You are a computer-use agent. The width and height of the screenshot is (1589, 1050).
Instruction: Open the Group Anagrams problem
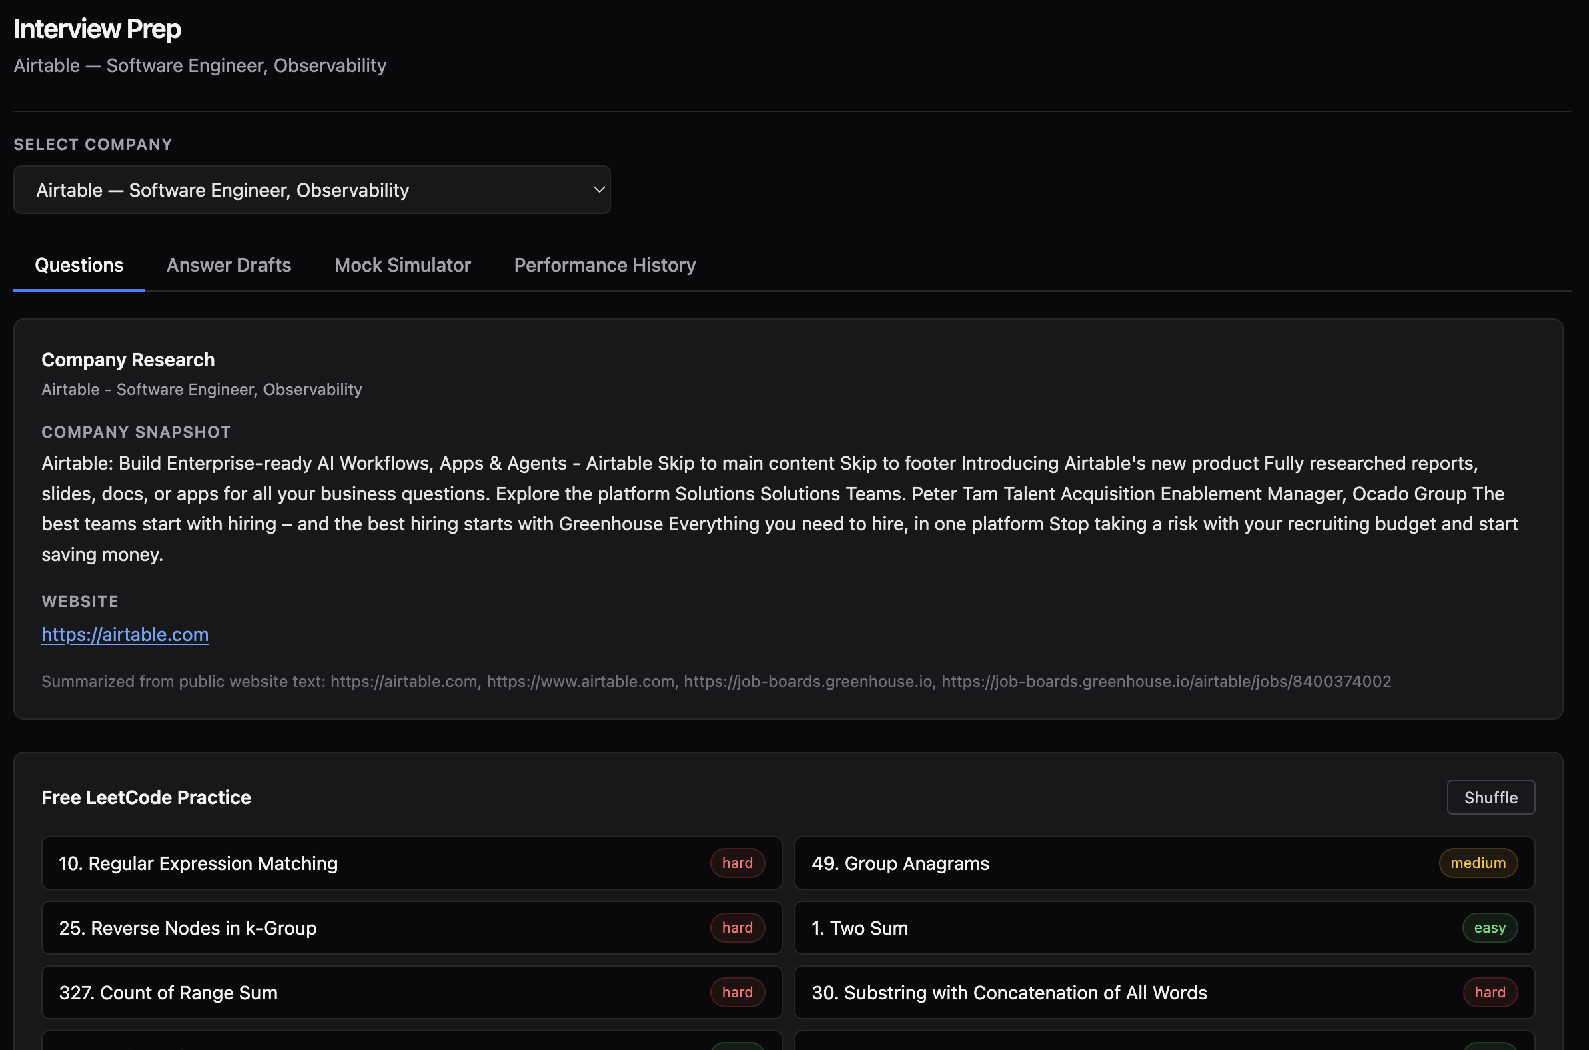click(899, 863)
